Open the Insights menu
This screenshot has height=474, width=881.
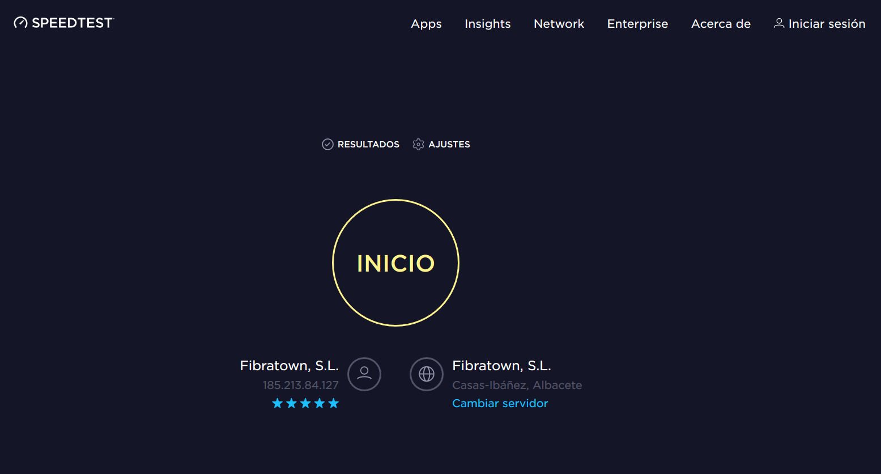coord(487,24)
